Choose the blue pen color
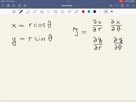 pyautogui.click(x=89, y=12)
